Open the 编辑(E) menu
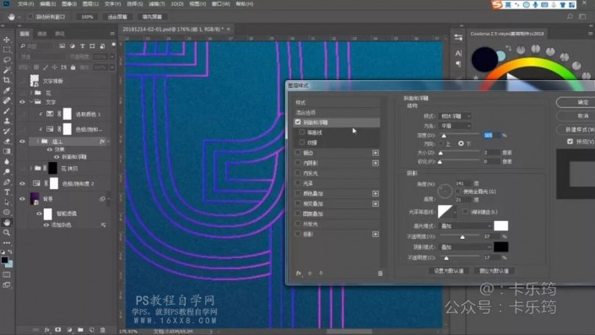595x335 pixels. (x=47, y=3)
